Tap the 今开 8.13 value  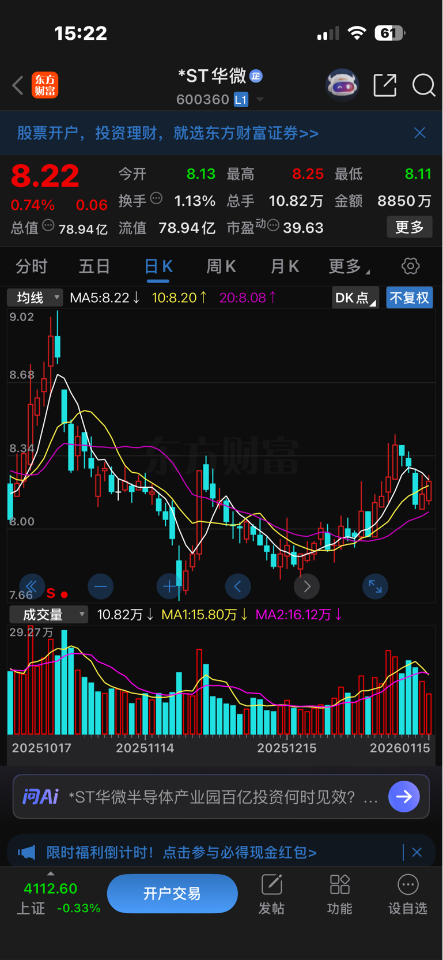(201, 174)
